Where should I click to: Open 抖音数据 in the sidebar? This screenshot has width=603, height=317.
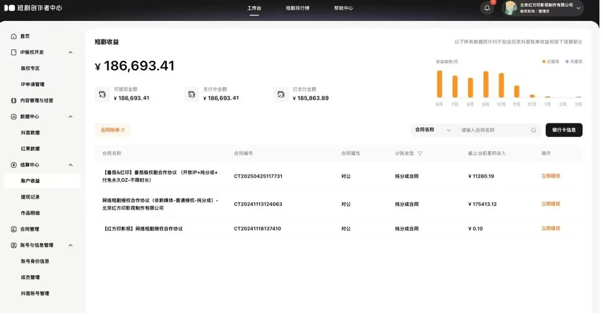click(30, 133)
